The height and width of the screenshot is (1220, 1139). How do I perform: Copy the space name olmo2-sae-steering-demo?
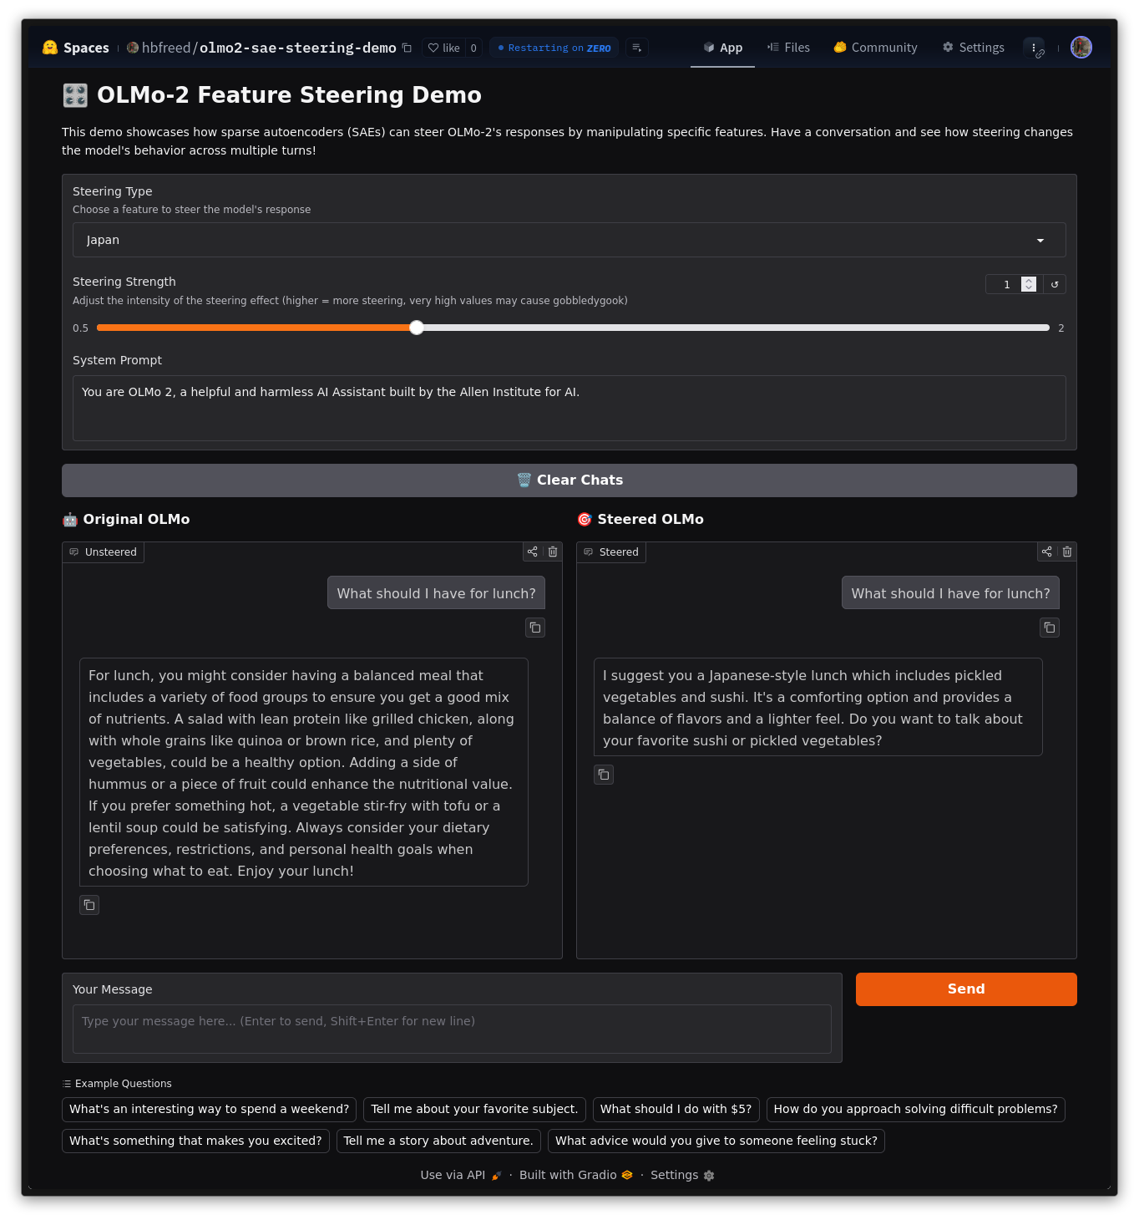407,48
